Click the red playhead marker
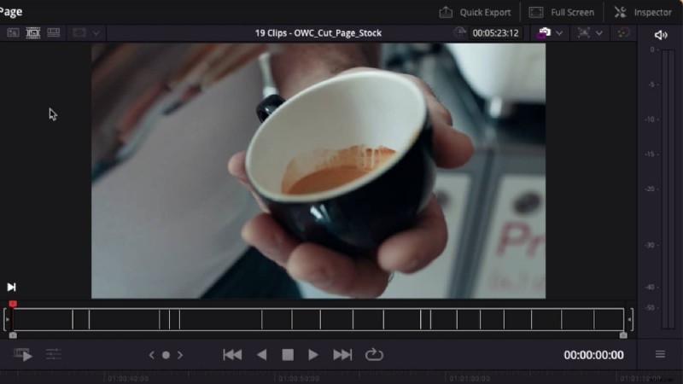 coord(13,304)
